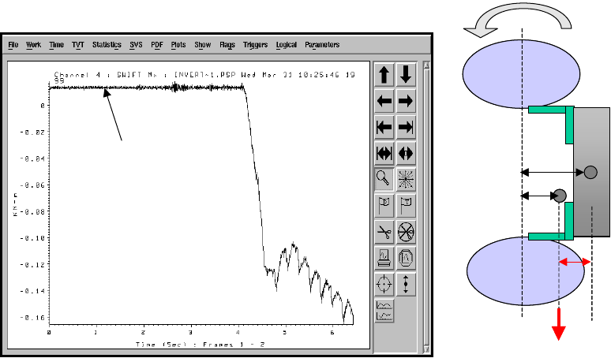This screenshot has height=358, width=611.
Task: Click the '0' y-axis tick label
Action: [43, 106]
